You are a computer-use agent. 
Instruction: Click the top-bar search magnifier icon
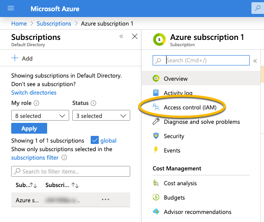tap(258, 8)
